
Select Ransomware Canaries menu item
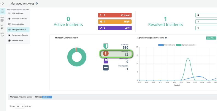(20, 35)
